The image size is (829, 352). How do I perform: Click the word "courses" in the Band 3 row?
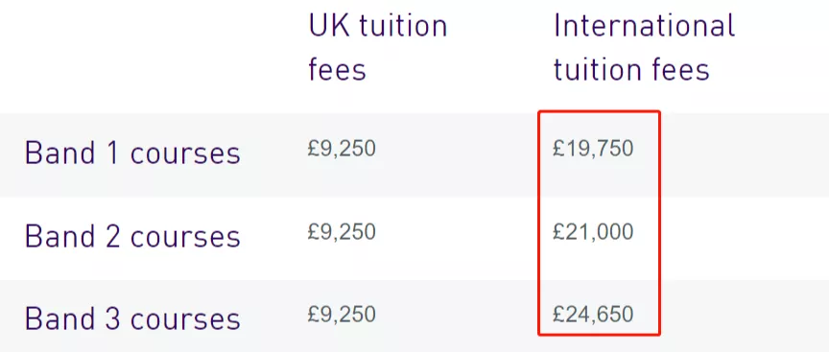pos(185,319)
